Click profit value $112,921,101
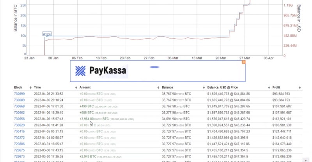The image size is (312, 162). tap(282, 119)
